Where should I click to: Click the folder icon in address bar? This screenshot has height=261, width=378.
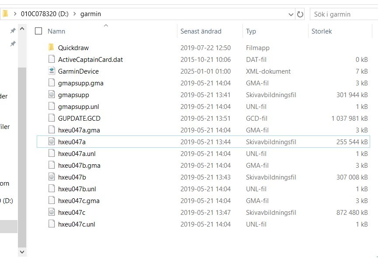5,14
